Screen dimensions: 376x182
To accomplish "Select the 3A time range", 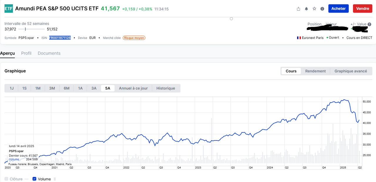I will click(94, 88).
